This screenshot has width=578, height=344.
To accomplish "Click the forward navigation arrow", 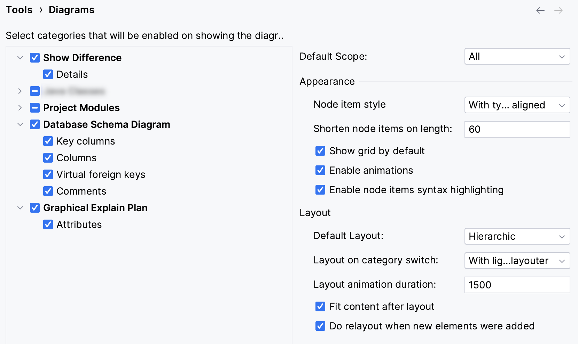I will 559,10.
